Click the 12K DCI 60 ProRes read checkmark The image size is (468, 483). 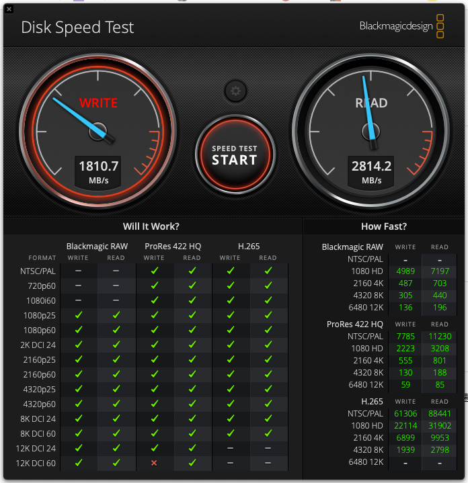coord(192,463)
